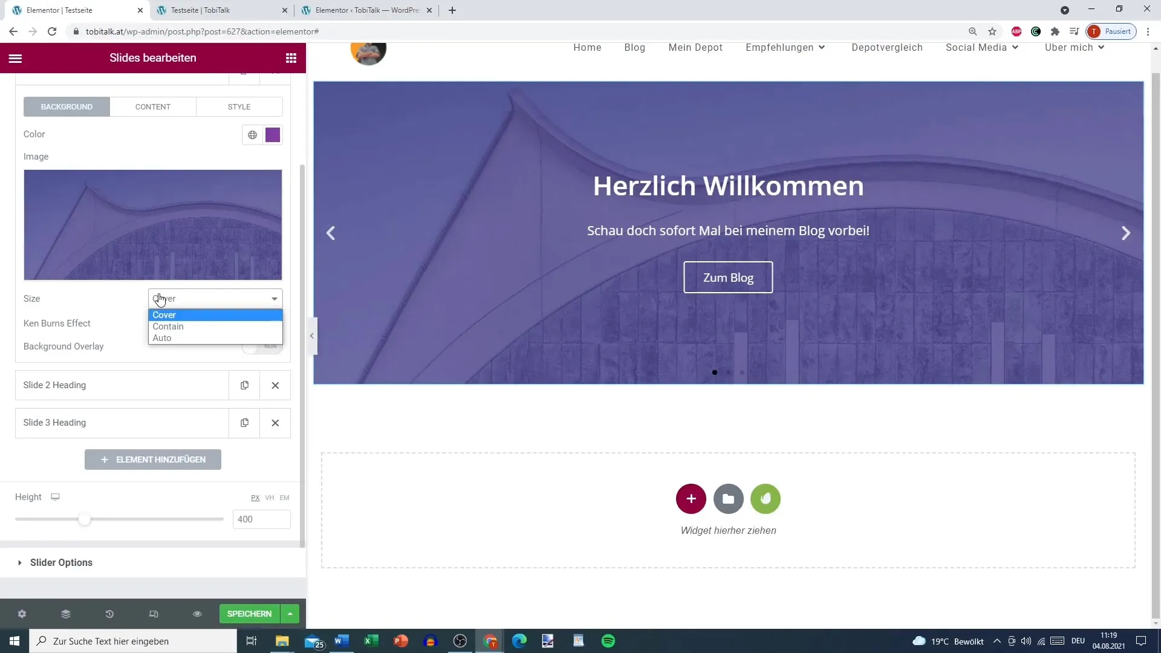Open the Windows Start menu
The height and width of the screenshot is (653, 1161).
(x=15, y=641)
